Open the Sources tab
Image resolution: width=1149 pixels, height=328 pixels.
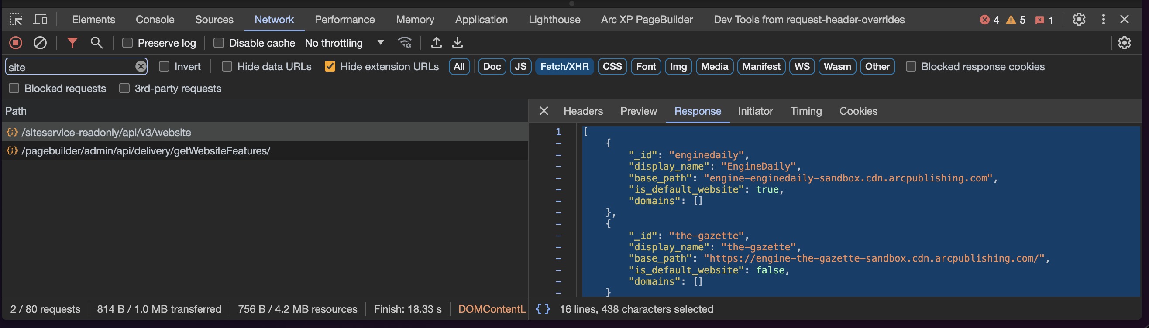214,19
